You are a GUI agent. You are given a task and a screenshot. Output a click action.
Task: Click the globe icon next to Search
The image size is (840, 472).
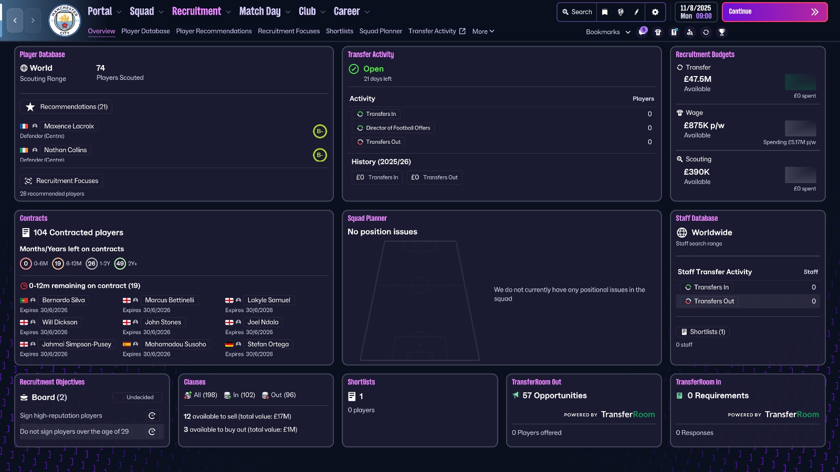click(x=621, y=12)
